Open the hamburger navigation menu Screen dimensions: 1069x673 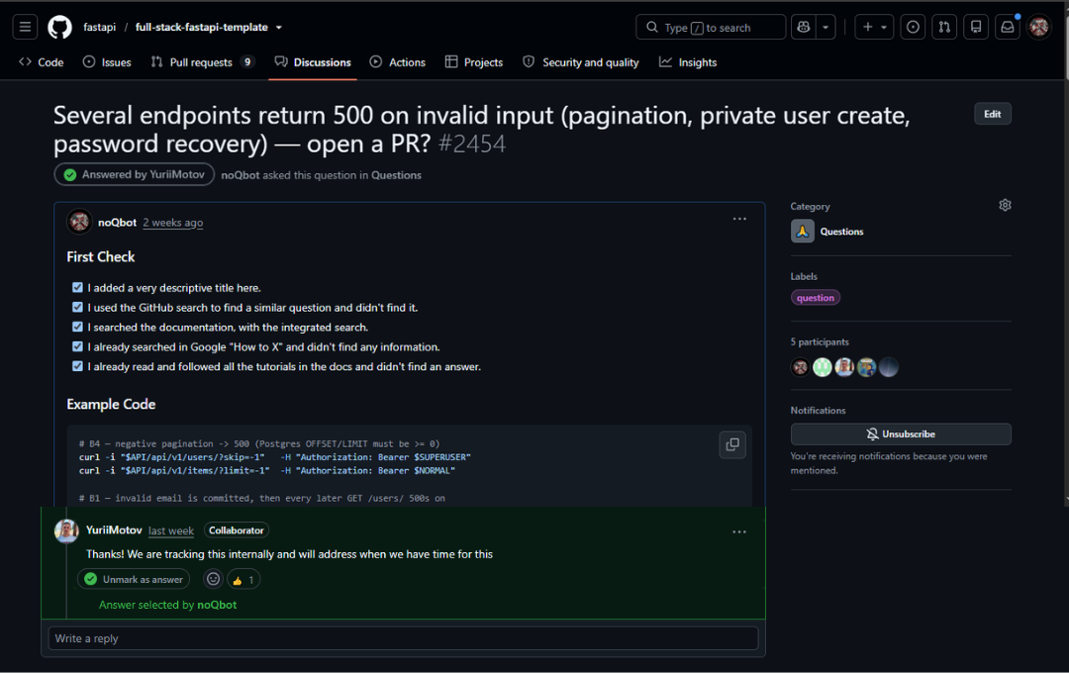25,28
